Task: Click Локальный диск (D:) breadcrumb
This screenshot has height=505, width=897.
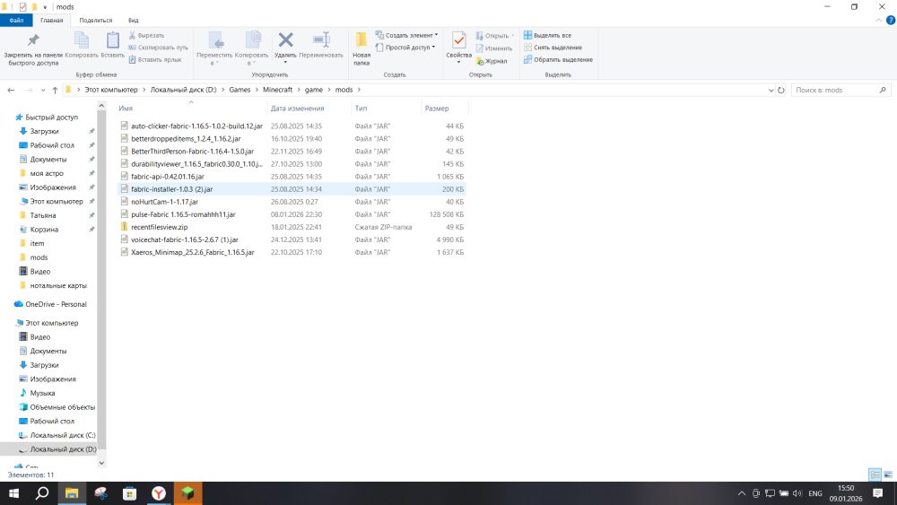Action: click(x=183, y=90)
